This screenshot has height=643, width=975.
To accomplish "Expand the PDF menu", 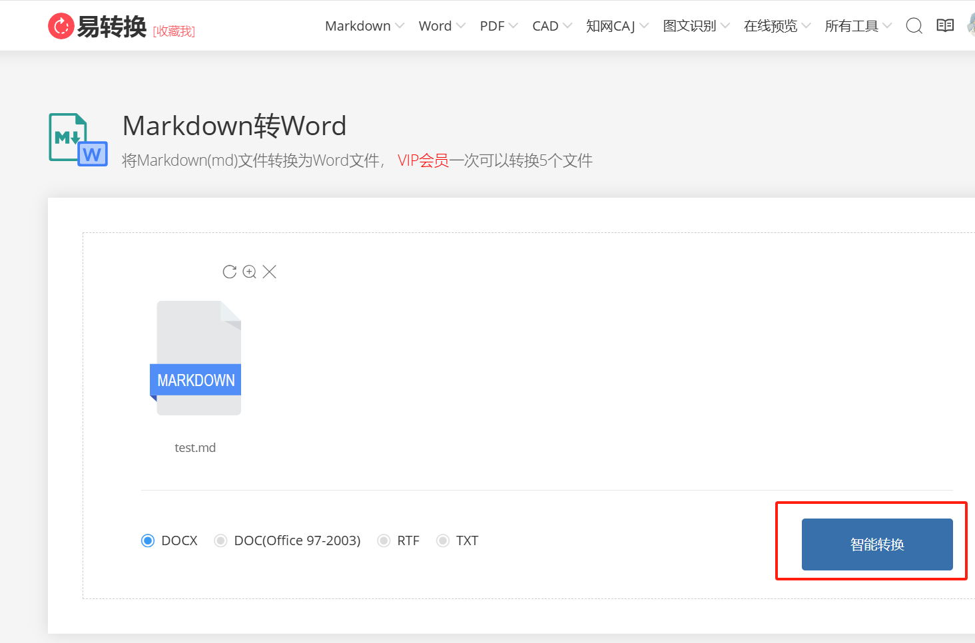I will [x=499, y=26].
